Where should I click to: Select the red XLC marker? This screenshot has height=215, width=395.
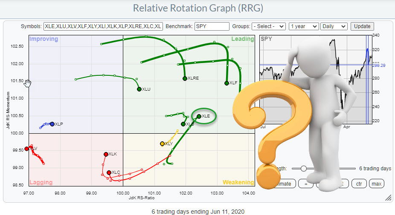(109, 172)
